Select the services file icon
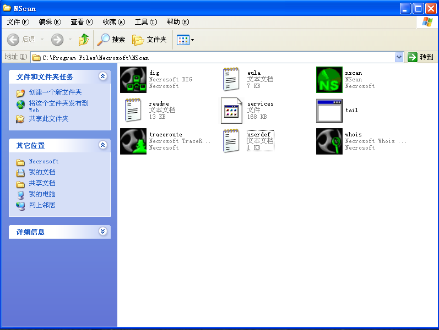 point(231,111)
